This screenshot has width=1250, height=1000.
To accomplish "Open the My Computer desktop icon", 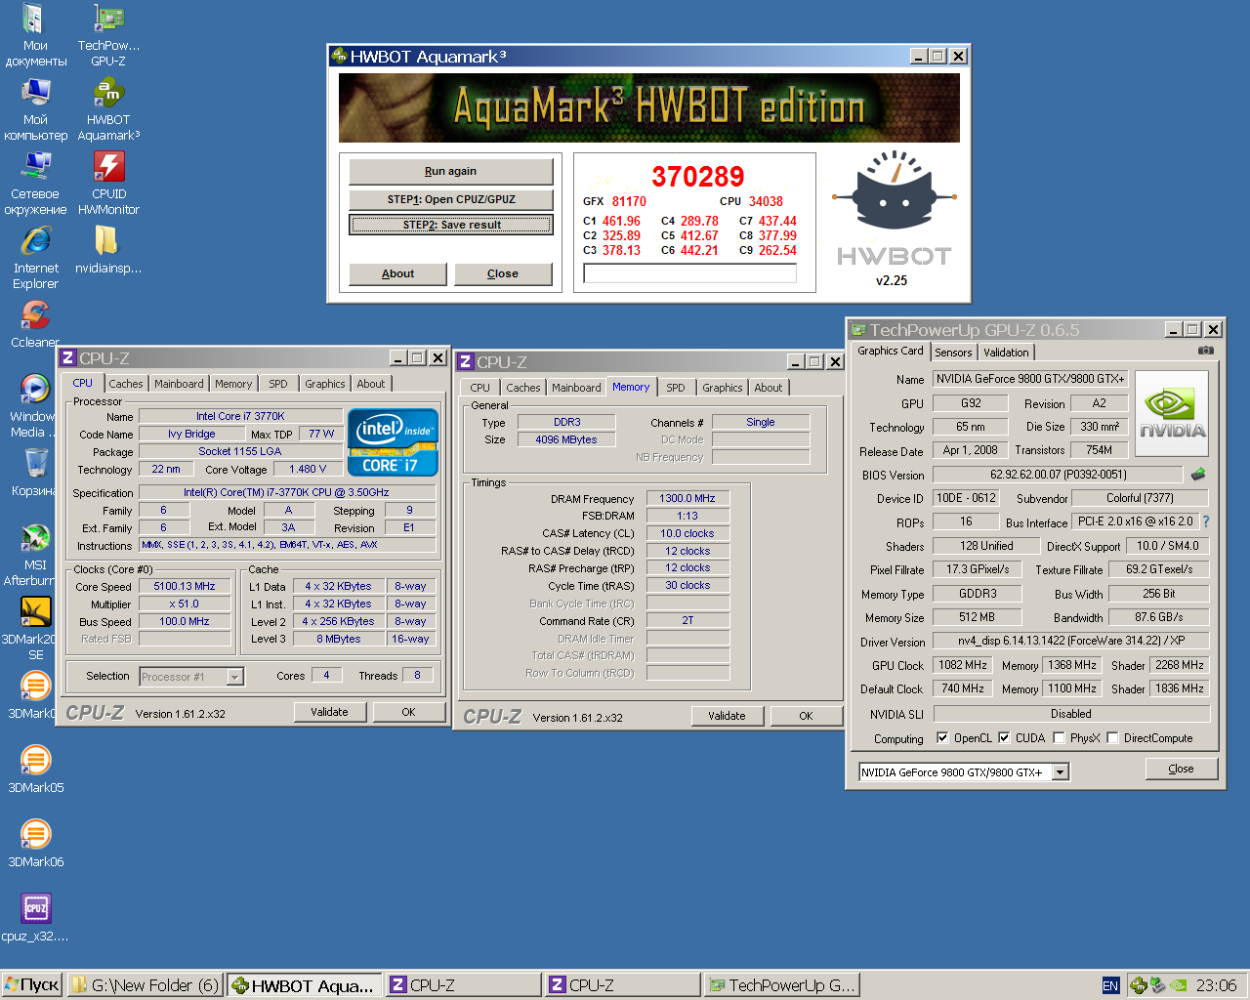I will pyautogui.click(x=35, y=109).
